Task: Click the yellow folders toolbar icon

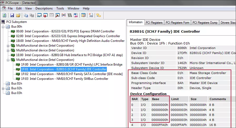Action: pos(99,15)
